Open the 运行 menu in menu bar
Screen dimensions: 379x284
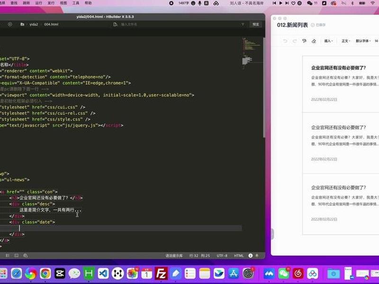38,3
